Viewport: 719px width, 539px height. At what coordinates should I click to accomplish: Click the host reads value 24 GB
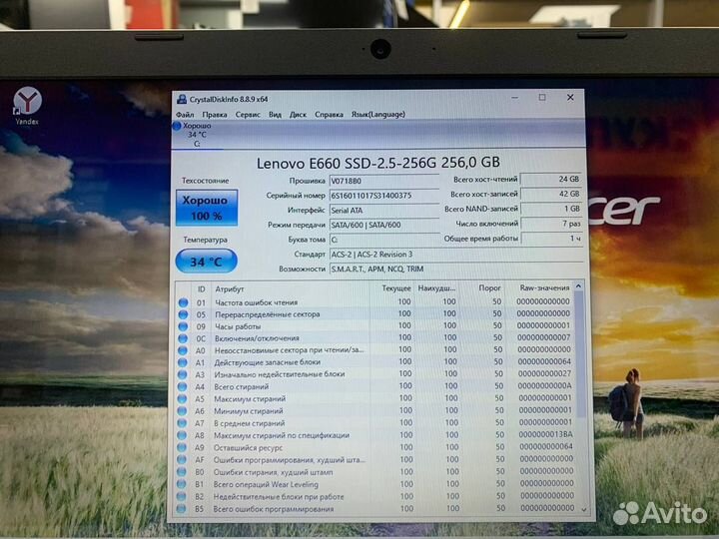point(551,180)
